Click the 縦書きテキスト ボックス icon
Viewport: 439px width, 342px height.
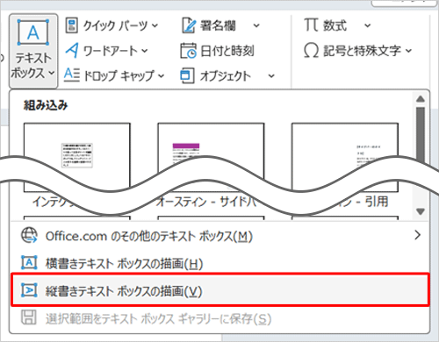click(29, 290)
